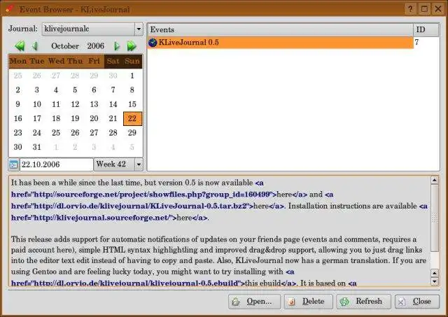Select October 10 in calendar

37,104
